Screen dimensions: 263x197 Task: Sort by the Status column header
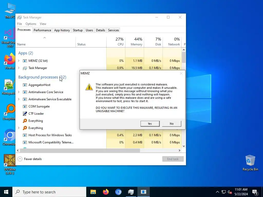91,42
